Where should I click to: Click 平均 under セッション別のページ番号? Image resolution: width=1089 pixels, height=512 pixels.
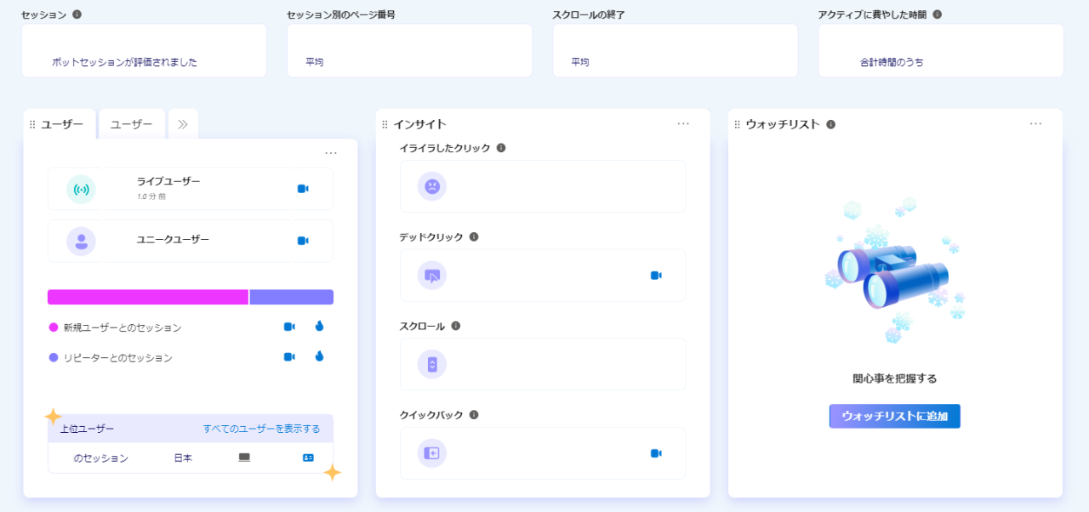(x=315, y=62)
